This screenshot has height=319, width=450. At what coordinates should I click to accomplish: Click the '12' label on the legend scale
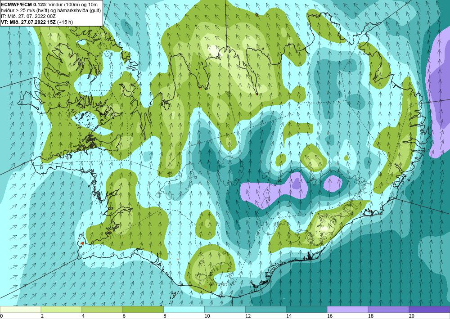pos(248,316)
